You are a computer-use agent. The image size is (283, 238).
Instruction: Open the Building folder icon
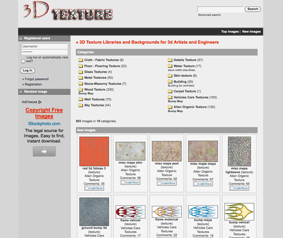(170, 81)
